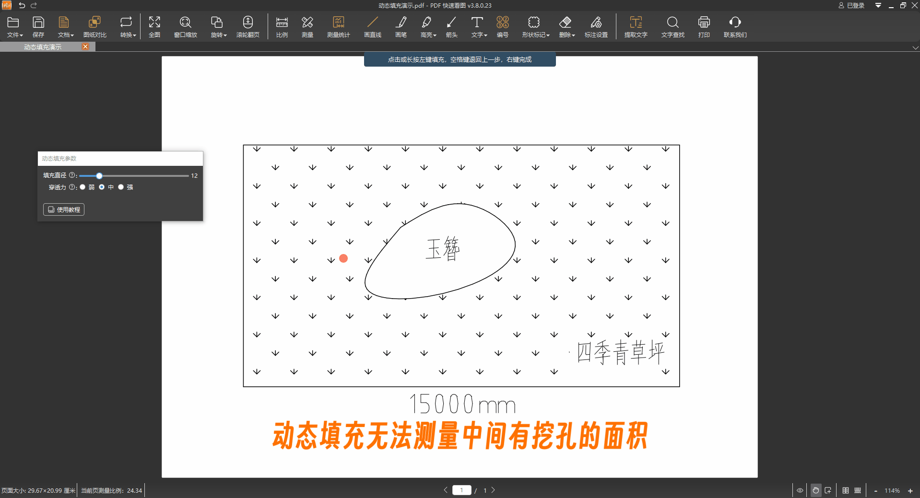Viewport: 920px width, 498px height.
Task: Select the hand pan tool in status bar
Action: (816, 490)
